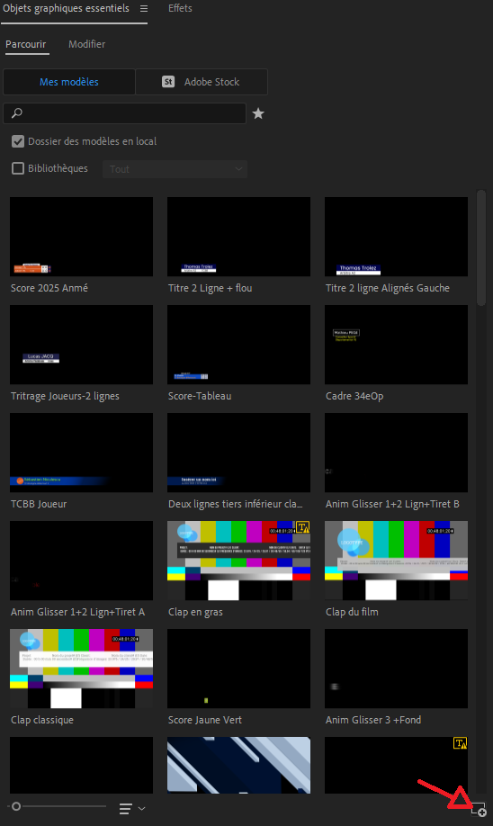
Task: Switch to the Modifier tab
Action: tap(87, 44)
